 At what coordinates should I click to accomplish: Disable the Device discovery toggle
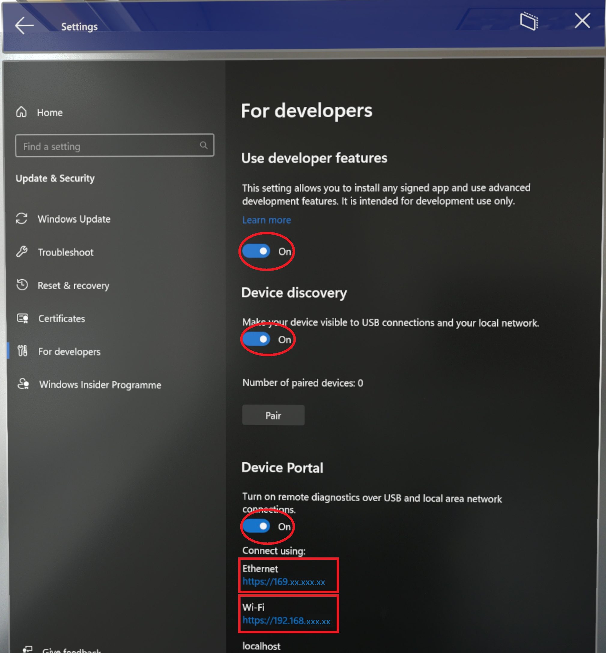click(x=256, y=340)
